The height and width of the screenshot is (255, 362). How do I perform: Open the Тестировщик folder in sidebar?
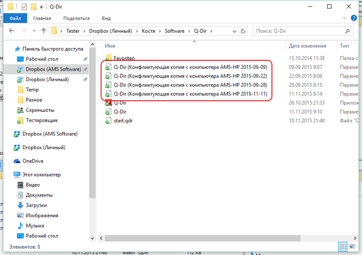click(42, 120)
